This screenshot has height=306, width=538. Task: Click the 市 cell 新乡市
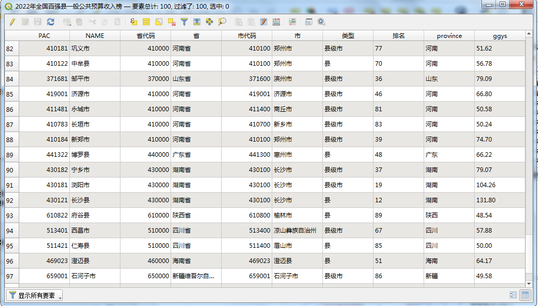[297, 124]
